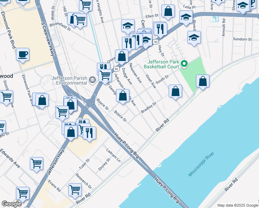Viewport: 259px width, 208px height.
Task: Click the coffee cup marker near Elmwood Park Blvd
Action: coord(23,55)
